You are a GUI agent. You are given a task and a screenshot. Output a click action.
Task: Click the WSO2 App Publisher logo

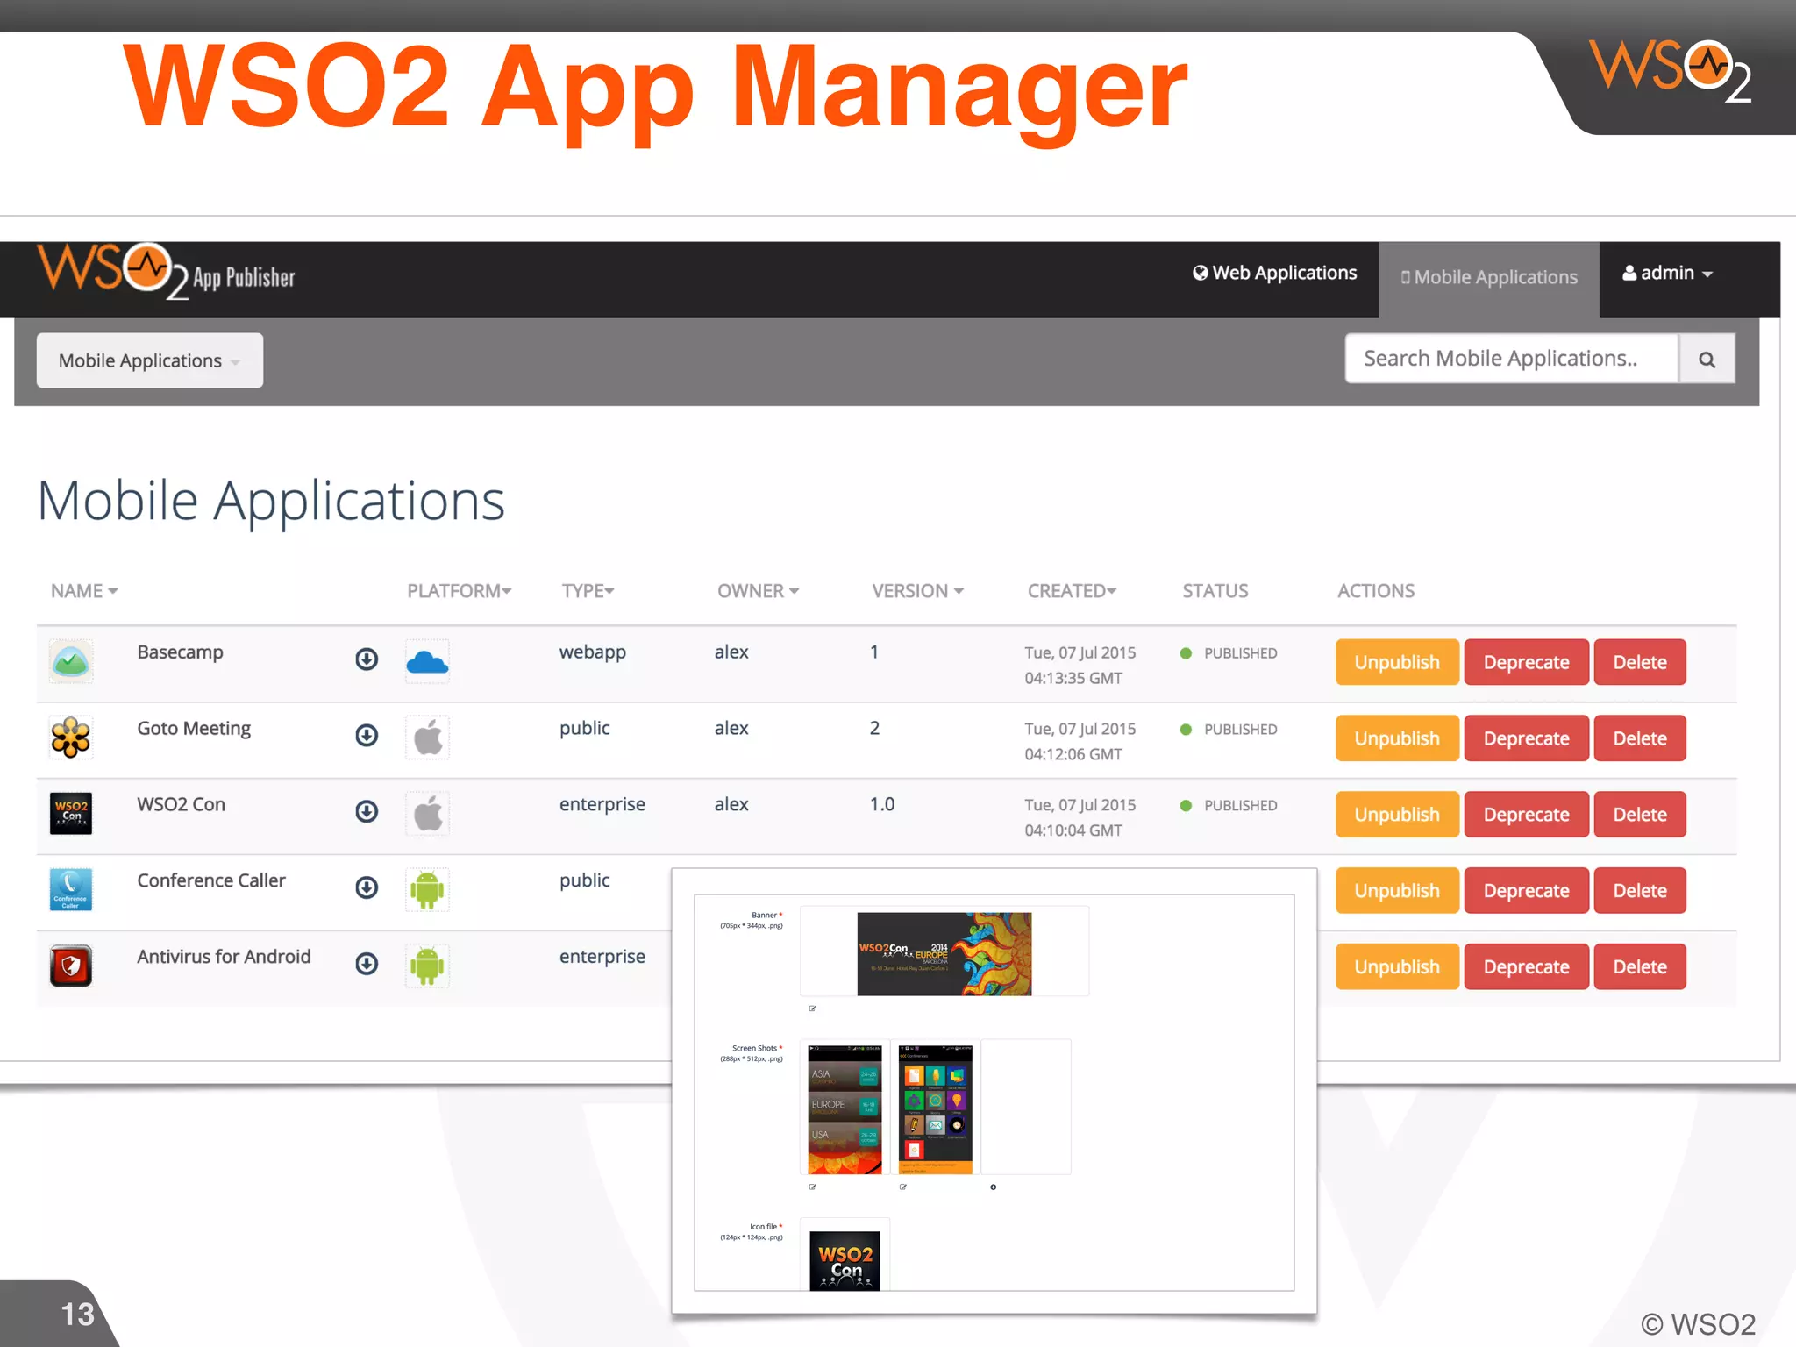[x=166, y=273]
